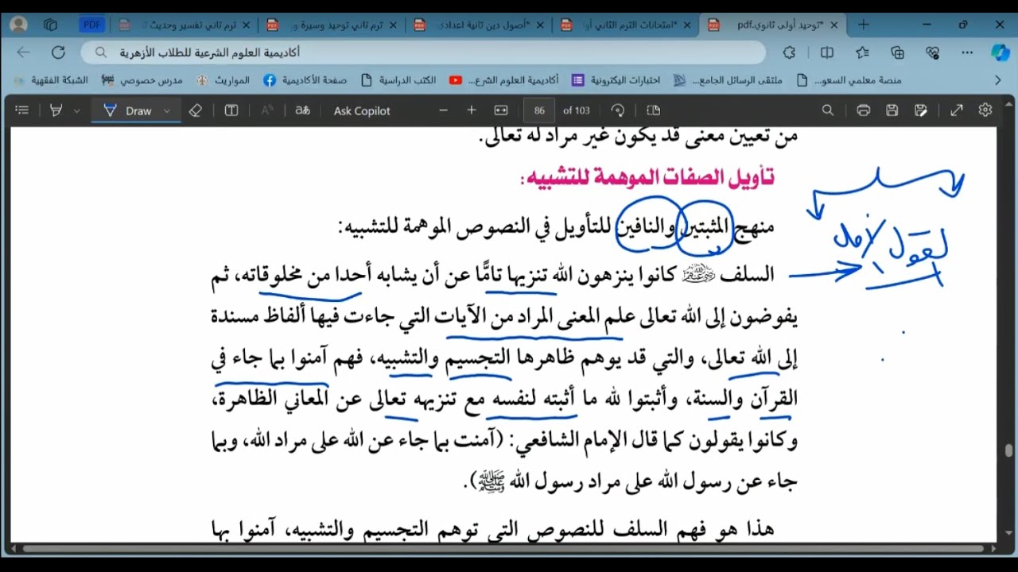The height and width of the screenshot is (572, 1018).
Task: Expand the bookmarks bar overflow chevron
Action: (998, 80)
